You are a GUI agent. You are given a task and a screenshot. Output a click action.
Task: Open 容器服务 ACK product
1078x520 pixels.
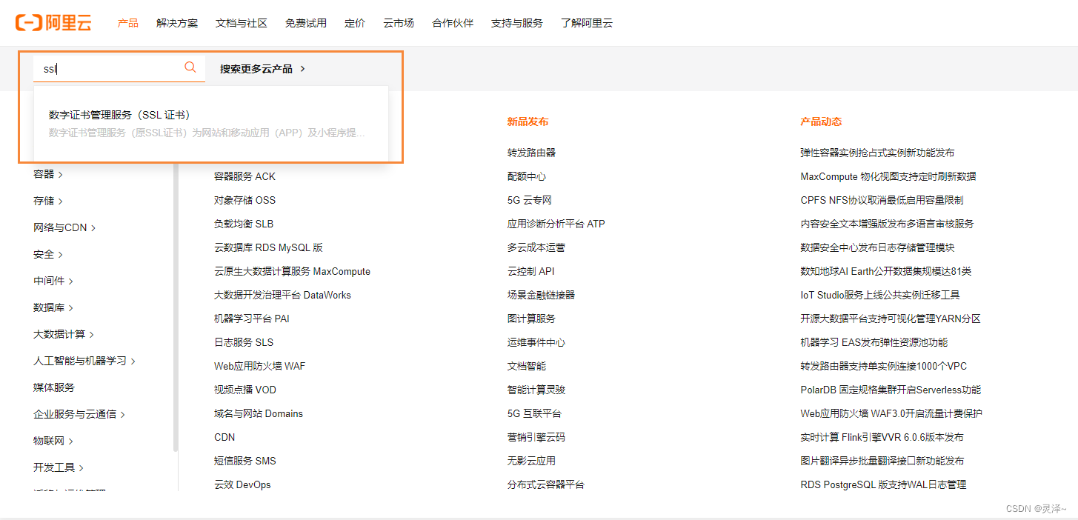pos(244,176)
